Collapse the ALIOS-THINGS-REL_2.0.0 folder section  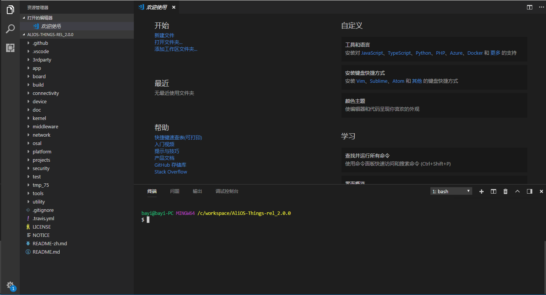coord(77,35)
